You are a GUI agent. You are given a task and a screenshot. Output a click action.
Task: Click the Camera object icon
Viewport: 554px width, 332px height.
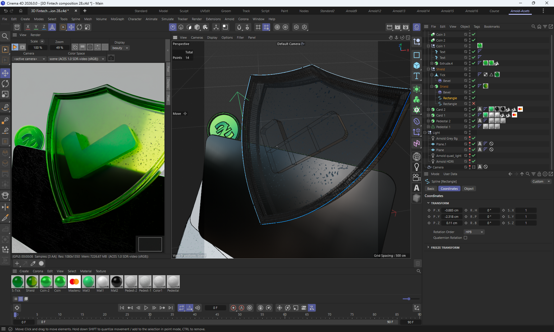417,177
